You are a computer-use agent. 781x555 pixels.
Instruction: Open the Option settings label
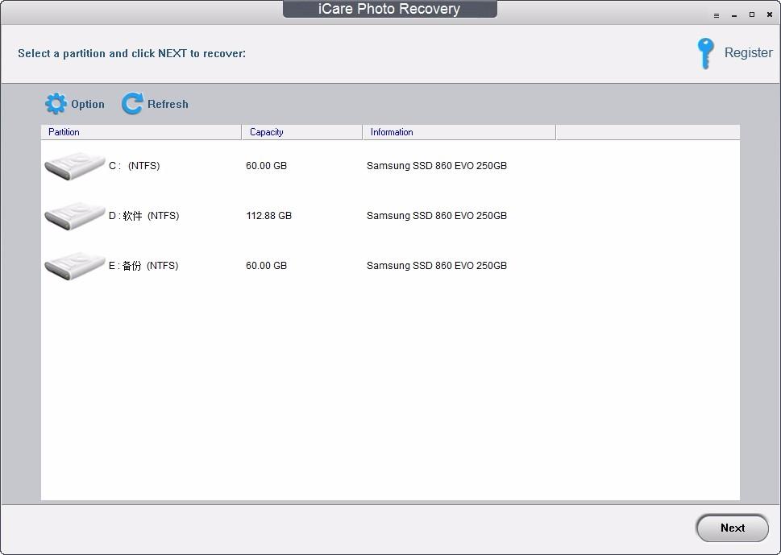pos(88,104)
